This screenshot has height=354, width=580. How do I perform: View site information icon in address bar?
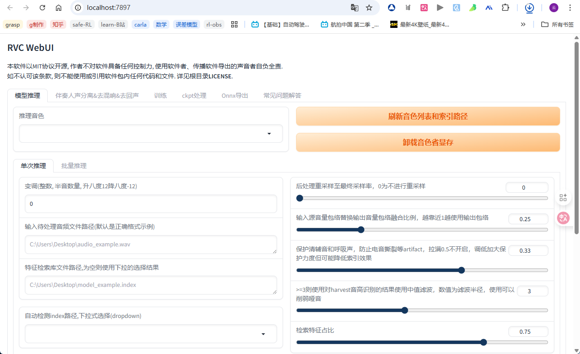78,8
